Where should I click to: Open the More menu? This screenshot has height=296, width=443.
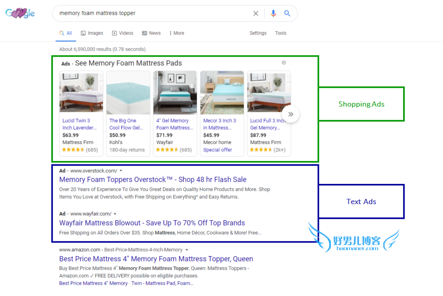(x=177, y=33)
